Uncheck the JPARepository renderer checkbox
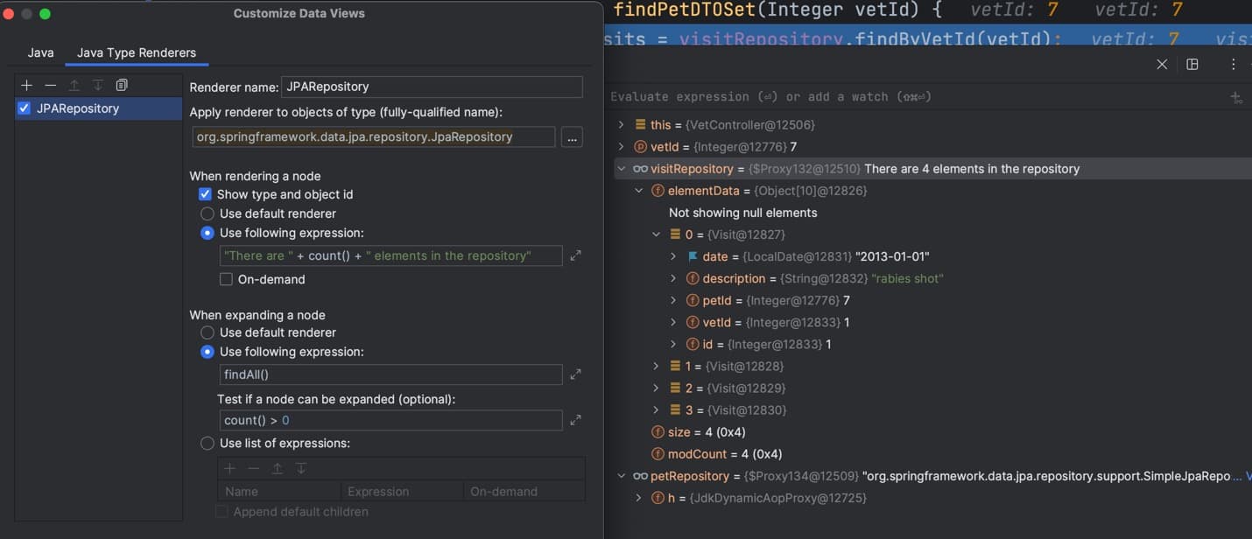 click(x=22, y=108)
